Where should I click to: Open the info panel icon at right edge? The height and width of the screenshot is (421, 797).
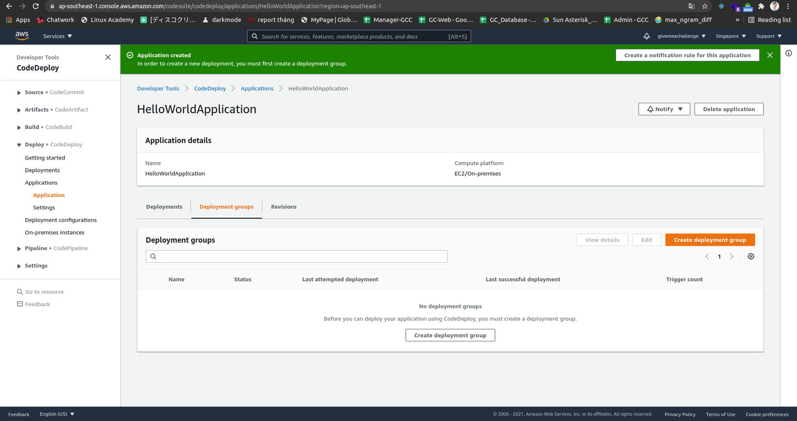tap(788, 53)
